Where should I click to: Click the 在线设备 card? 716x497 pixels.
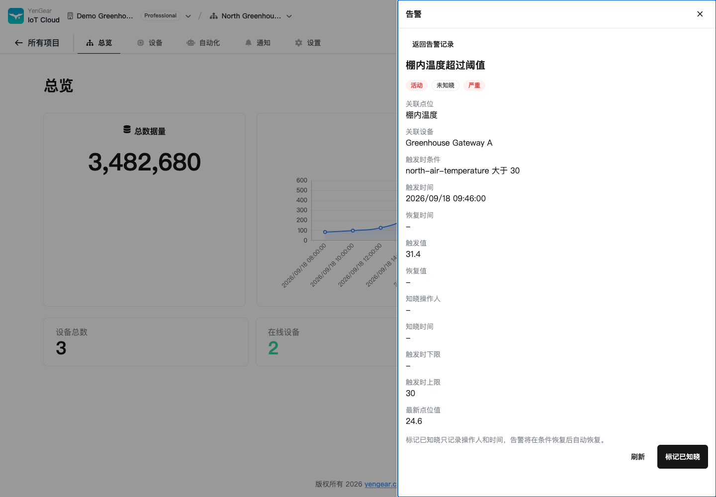327,342
